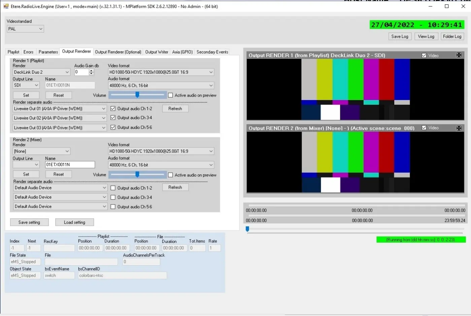Open Render 1 Audio format dropdown
Image resolution: width=471 pixels, height=316 pixels.
pos(211,85)
